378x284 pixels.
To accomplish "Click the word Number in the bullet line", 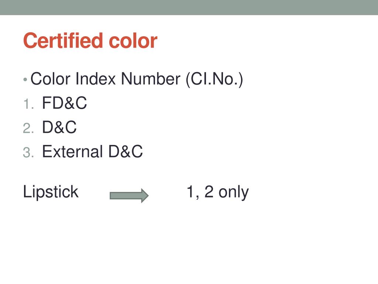I will (151, 79).
